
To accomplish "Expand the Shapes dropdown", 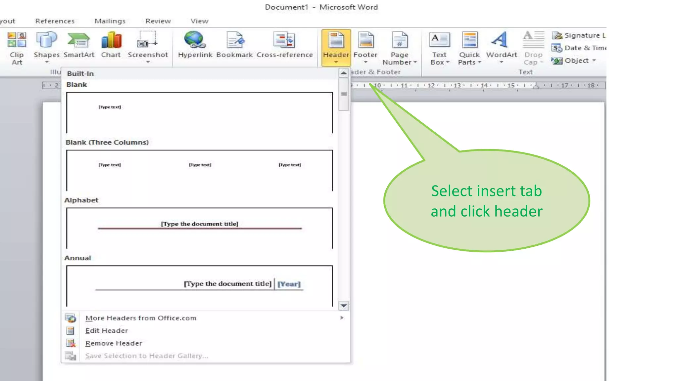I will 47,62.
